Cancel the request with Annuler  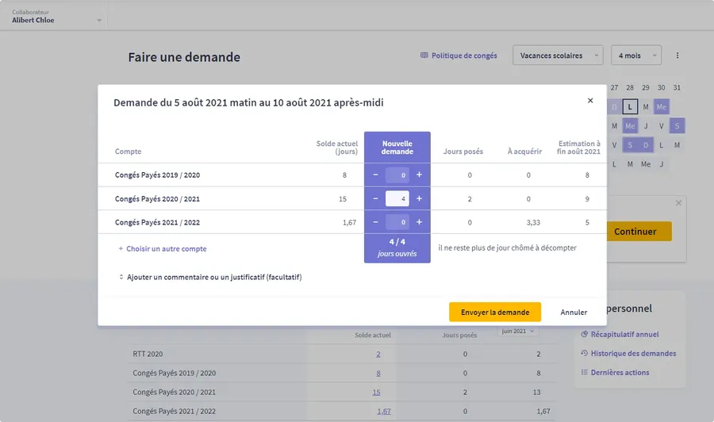[x=574, y=313]
